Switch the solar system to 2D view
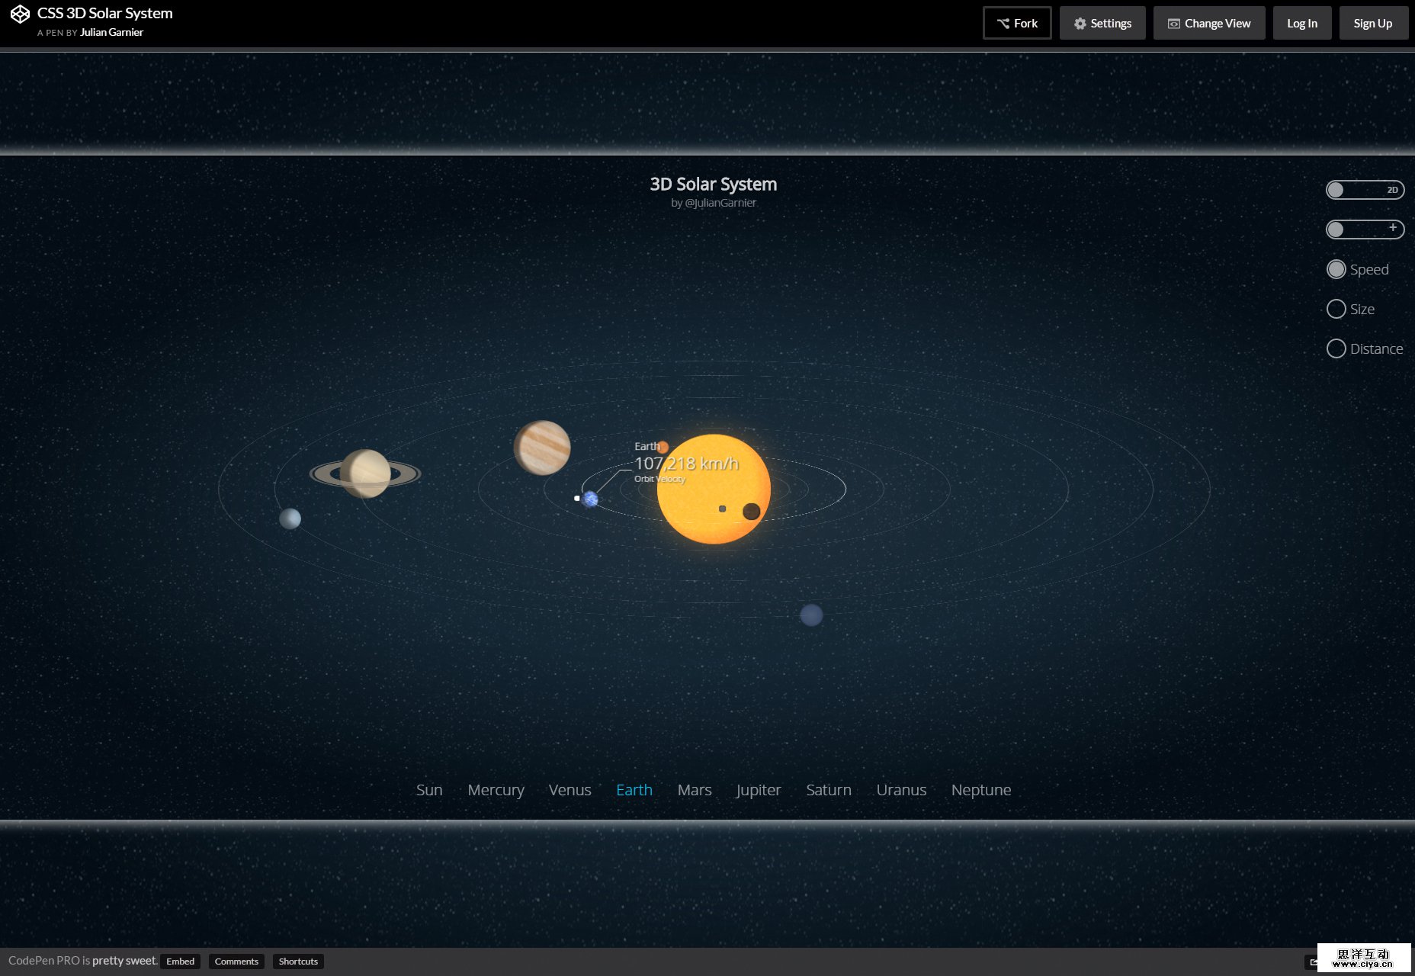Screen dimensions: 1415x976 click(x=1365, y=190)
